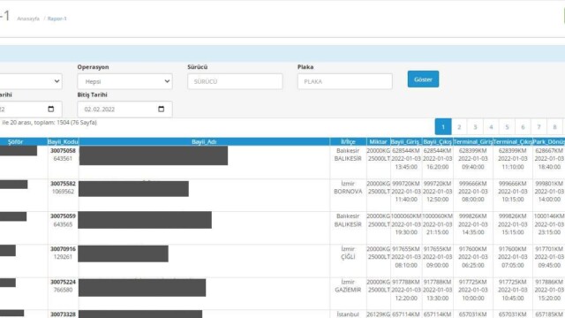Go to pagination page 1
Image resolution: width=565 pixels, height=318 pixels.
[x=443, y=127]
